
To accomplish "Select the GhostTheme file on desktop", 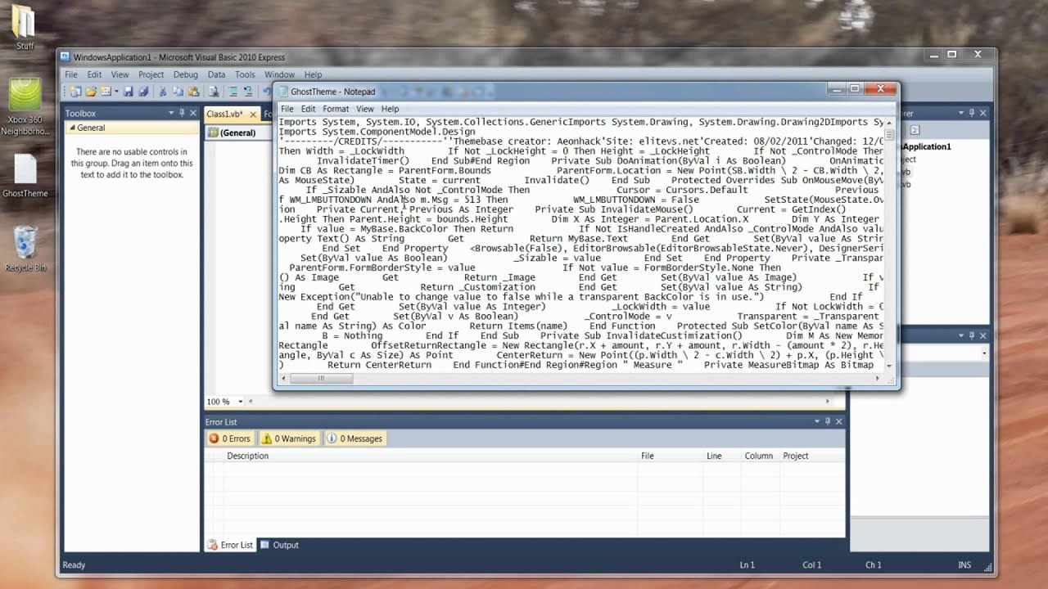I will (25, 176).
